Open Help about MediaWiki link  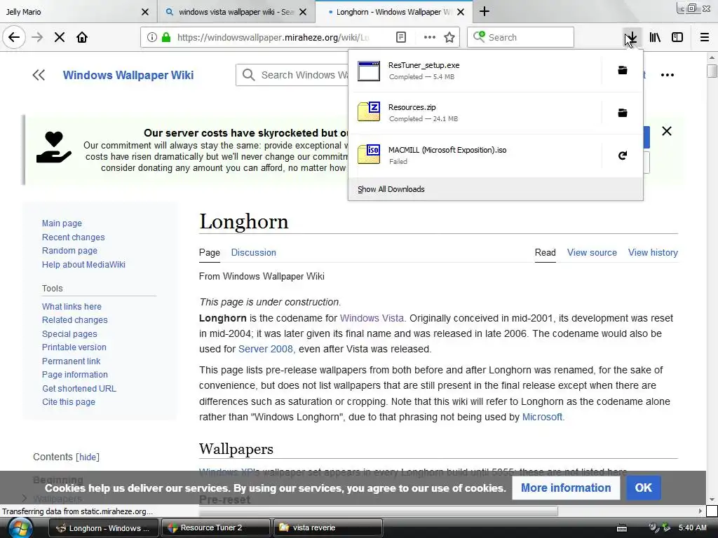pyautogui.click(x=83, y=264)
